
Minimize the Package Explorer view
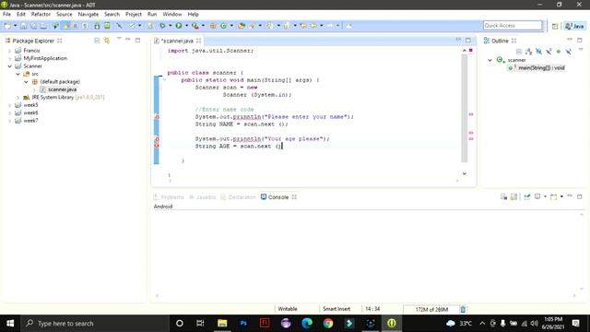(128, 40)
